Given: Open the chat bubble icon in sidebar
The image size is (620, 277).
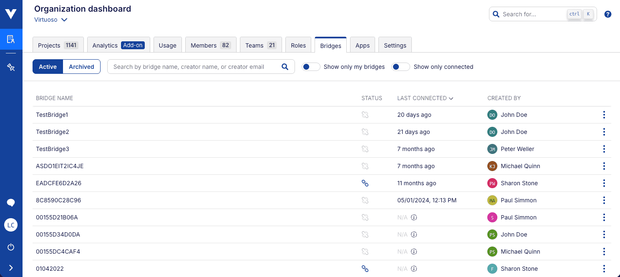Looking at the screenshot, I should coord(11,203).
